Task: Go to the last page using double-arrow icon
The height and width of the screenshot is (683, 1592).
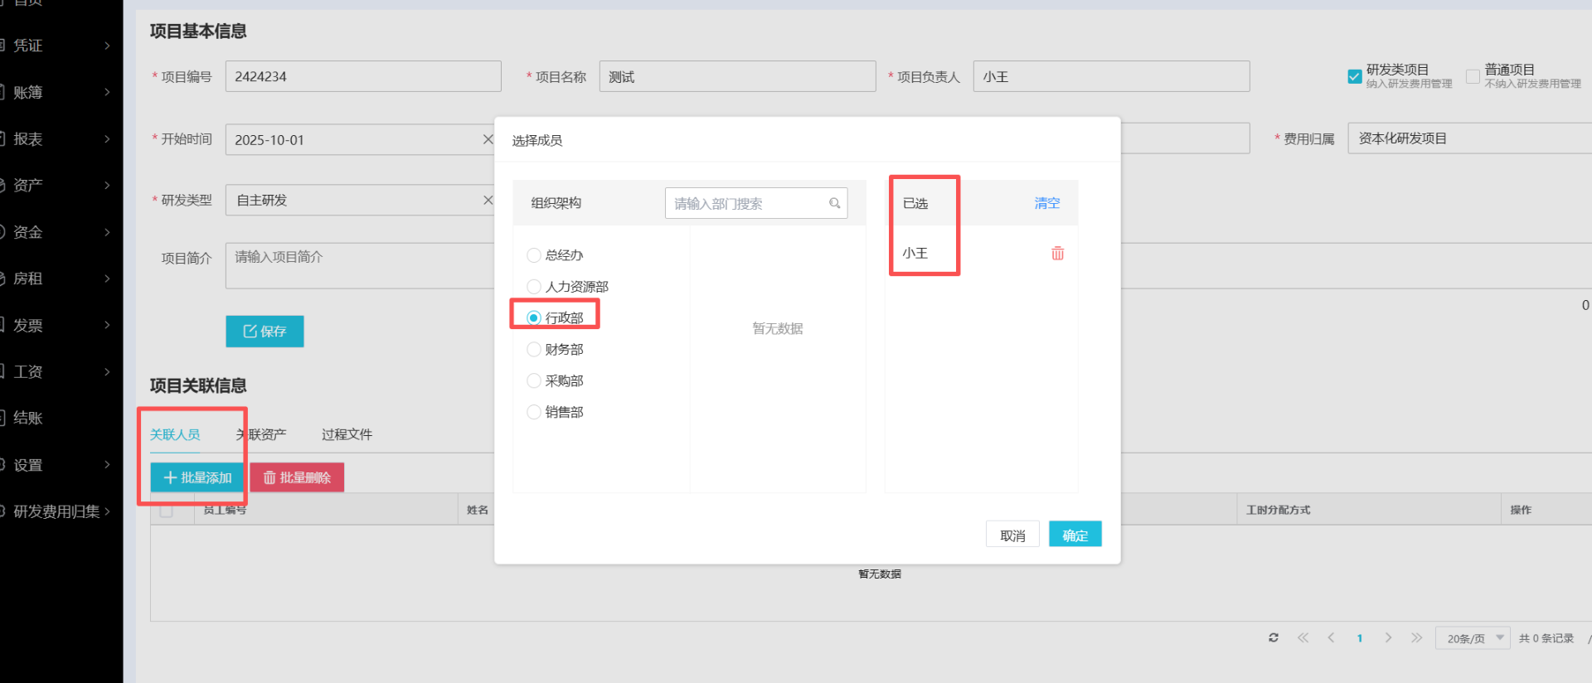Action: (1416, 637)
